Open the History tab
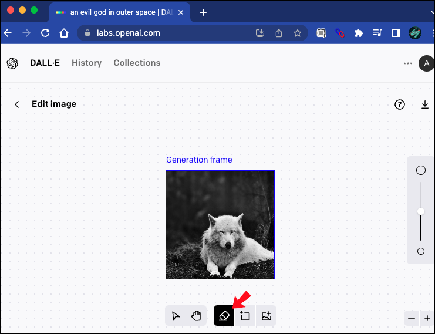 [x=86, y=63]
